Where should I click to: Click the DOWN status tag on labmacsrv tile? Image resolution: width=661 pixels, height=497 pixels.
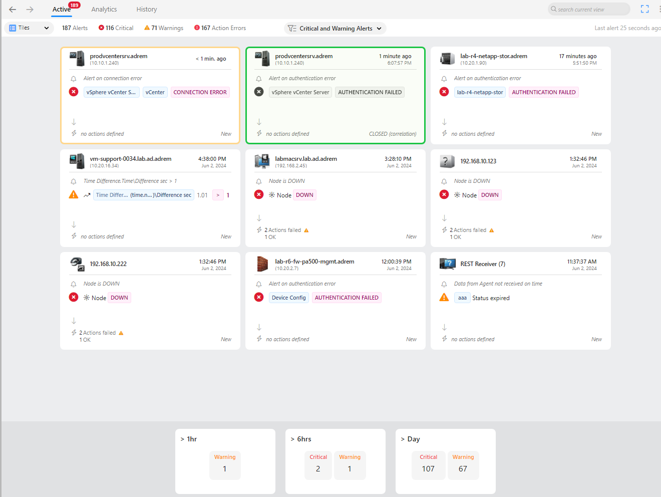tap(304, 195)
